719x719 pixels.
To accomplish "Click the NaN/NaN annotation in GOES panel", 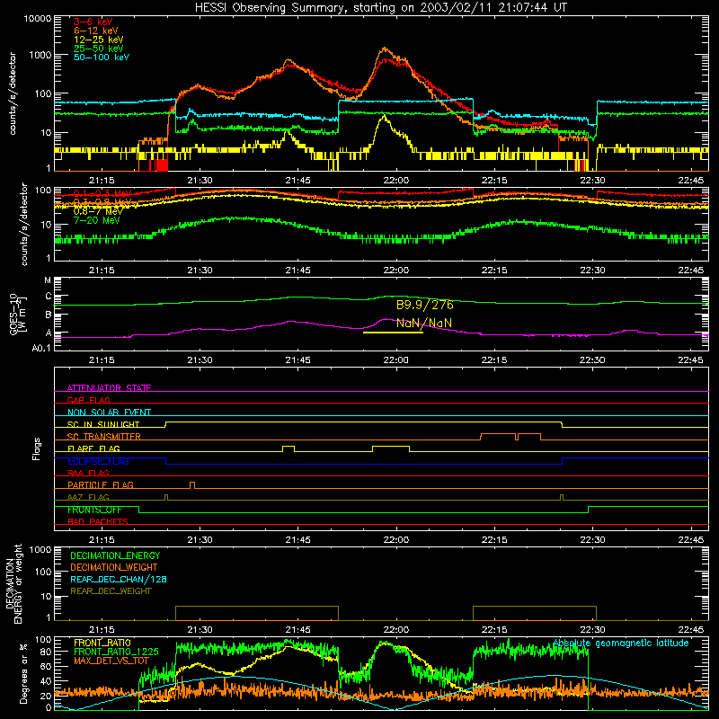I will point(424,323).
